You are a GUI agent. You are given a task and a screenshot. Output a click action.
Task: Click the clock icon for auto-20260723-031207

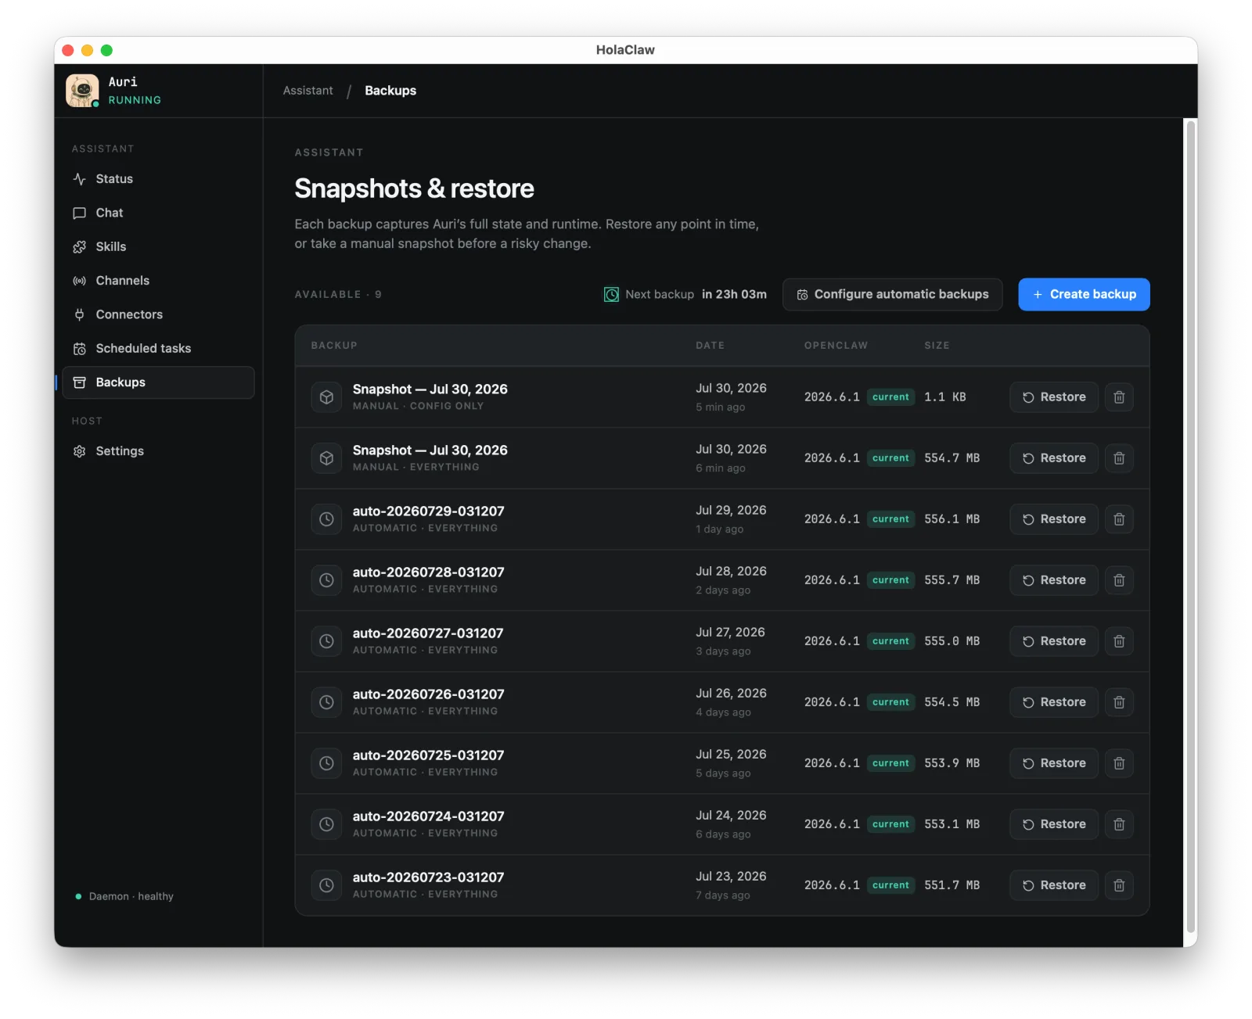click(326, 885)
